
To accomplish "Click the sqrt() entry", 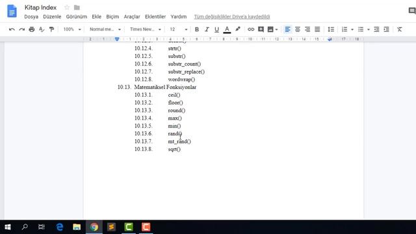I will point(174,149).
